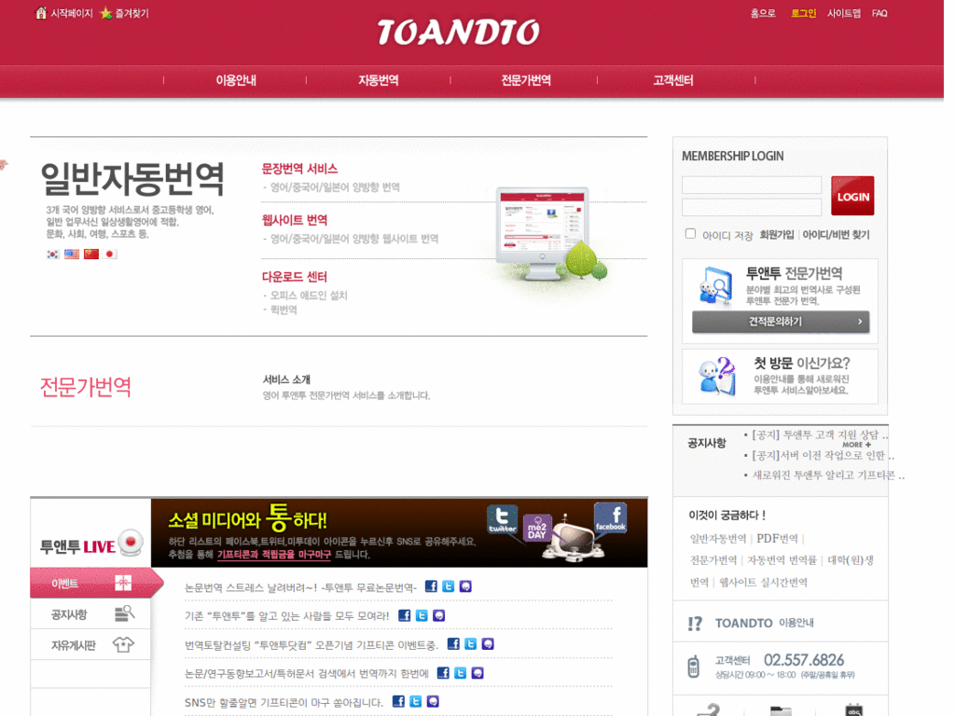
Task: Click the monitor illustration thumbnail
Action: click(552, 234)
